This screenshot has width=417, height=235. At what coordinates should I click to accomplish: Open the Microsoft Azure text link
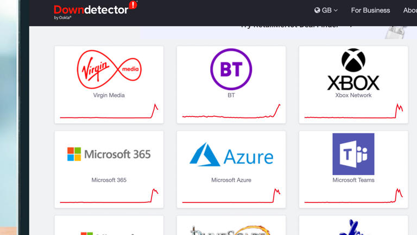click(x=231, y=180)
